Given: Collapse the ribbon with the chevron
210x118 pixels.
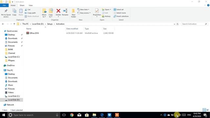Looking at the screenshot, I should pos(205,5).
